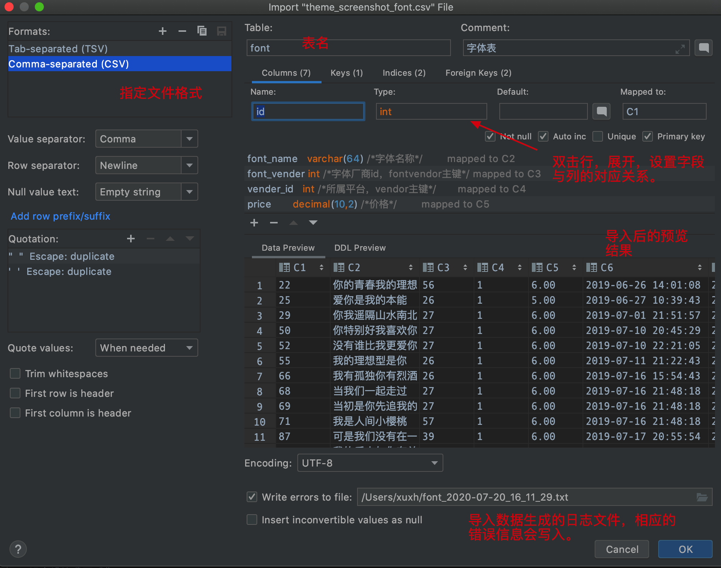Browse for the error file with the folder icon
Viewport: 721px width, 568px height.
tap(702, 497)
